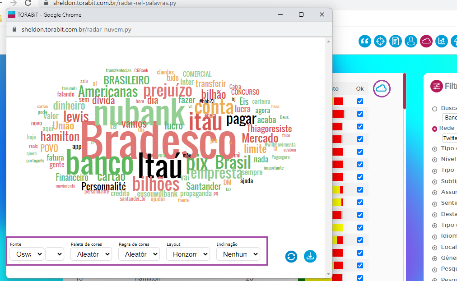Image resolution: width=457 pixels, height=281 pixels.
Task: Refresh the word cloud with the circular arrows icon
Action: 291,257
